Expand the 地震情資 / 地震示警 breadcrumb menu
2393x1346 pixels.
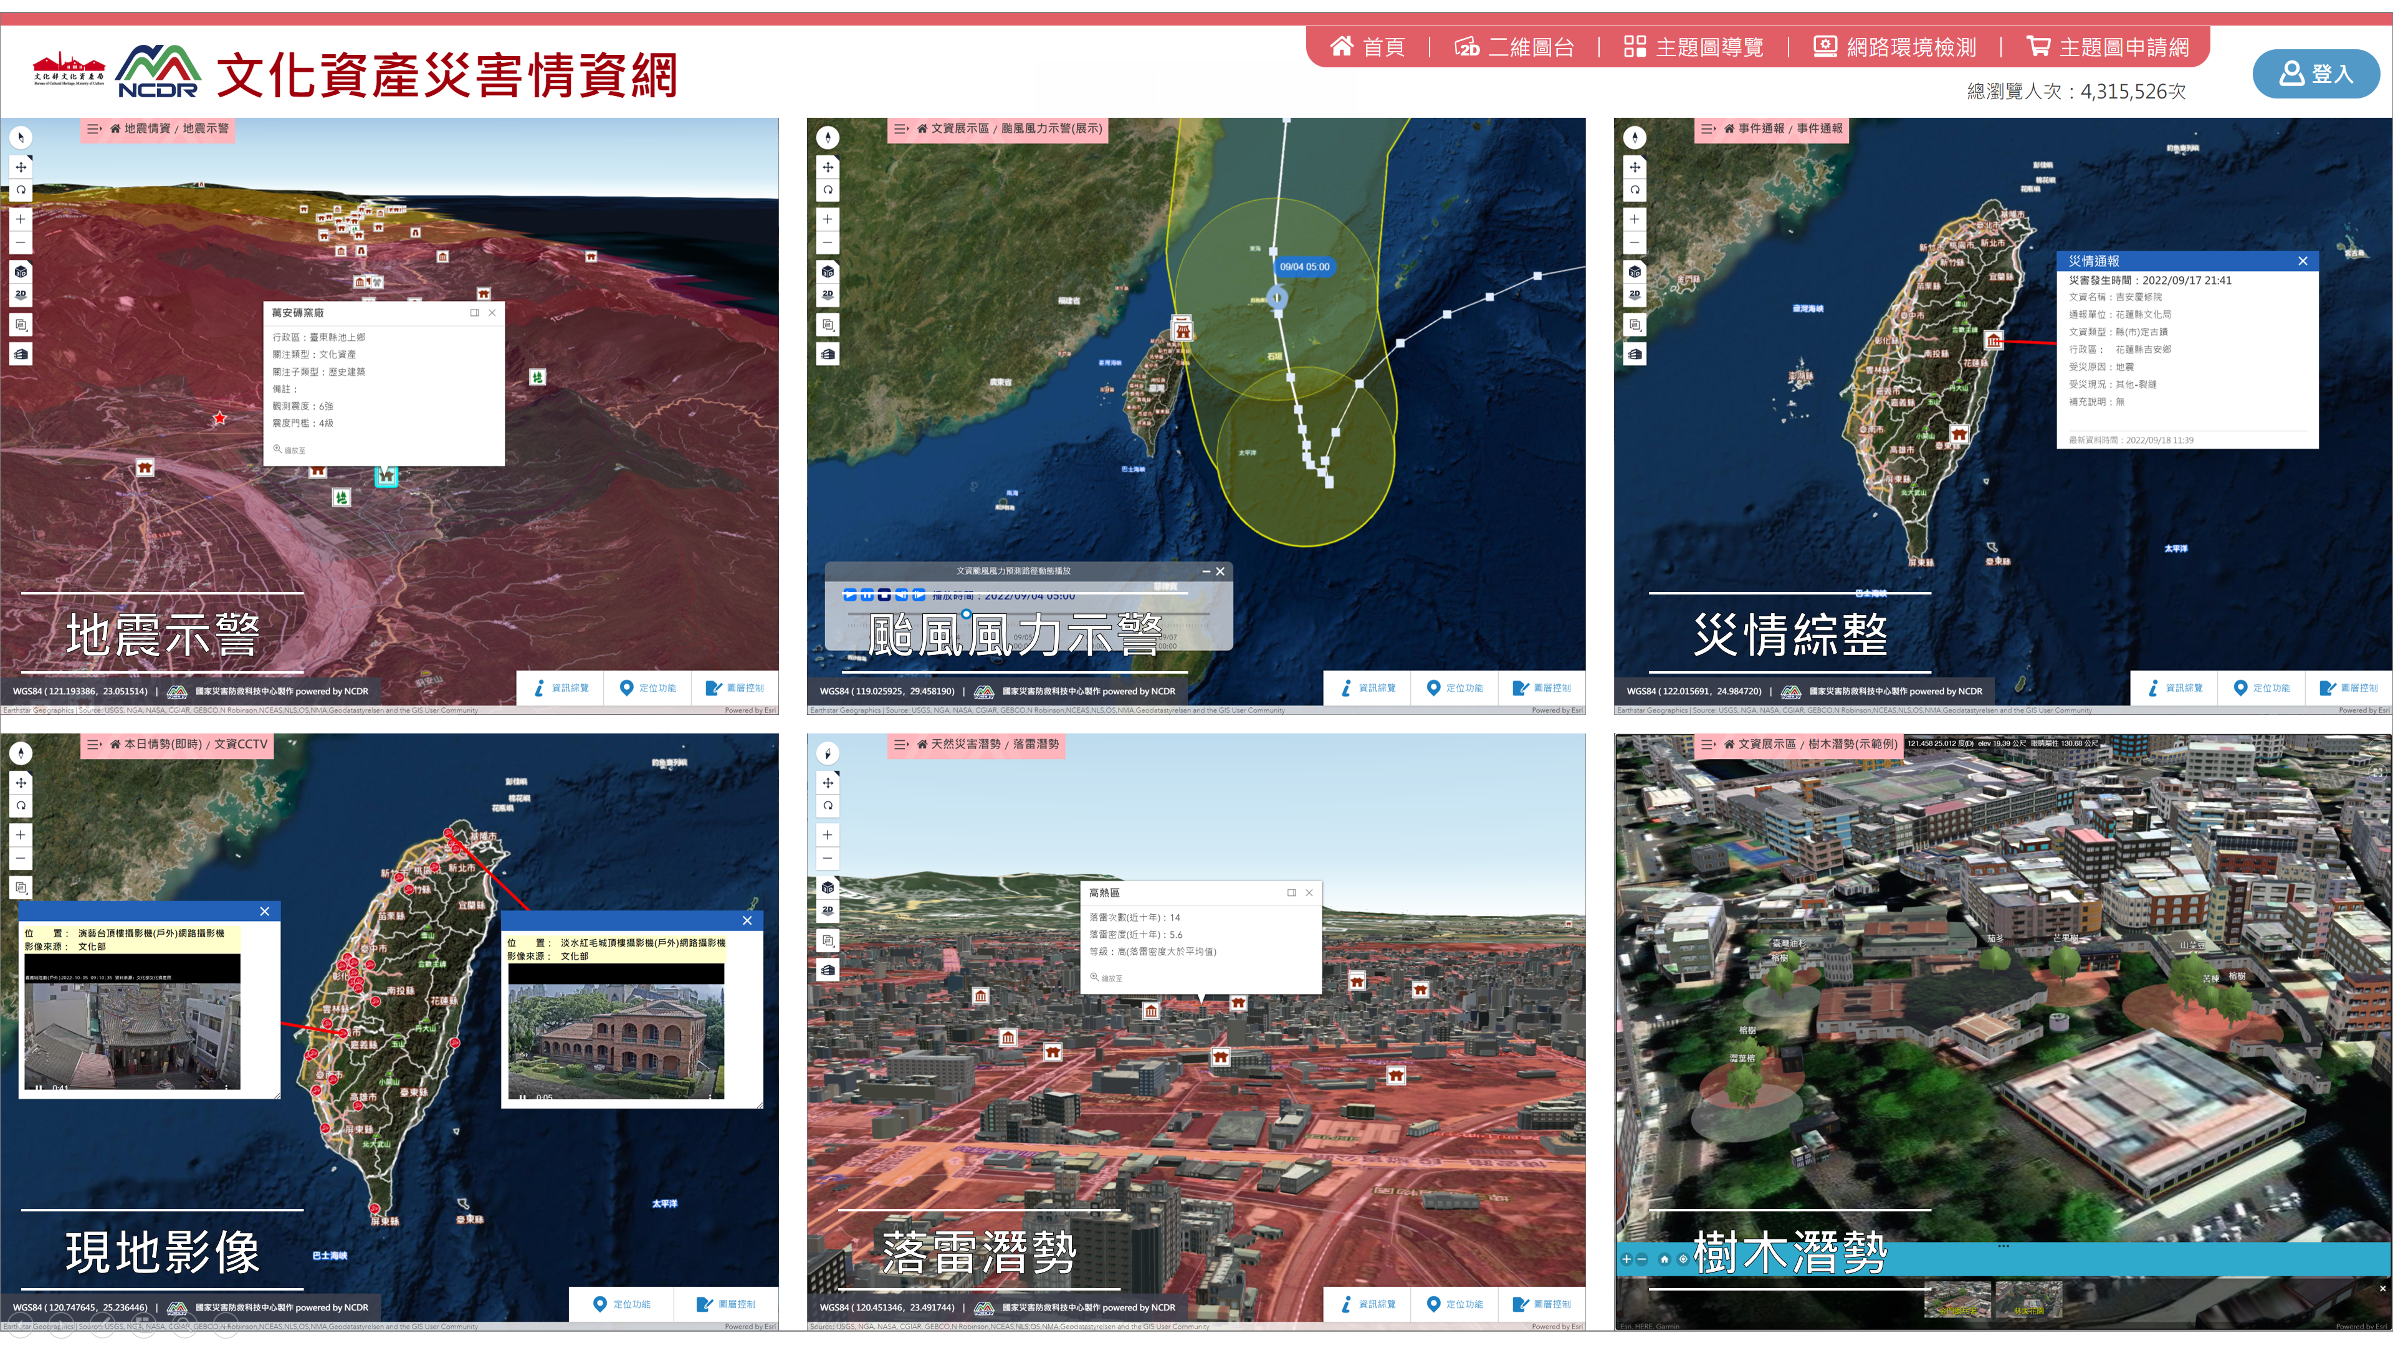click(94, 128)
